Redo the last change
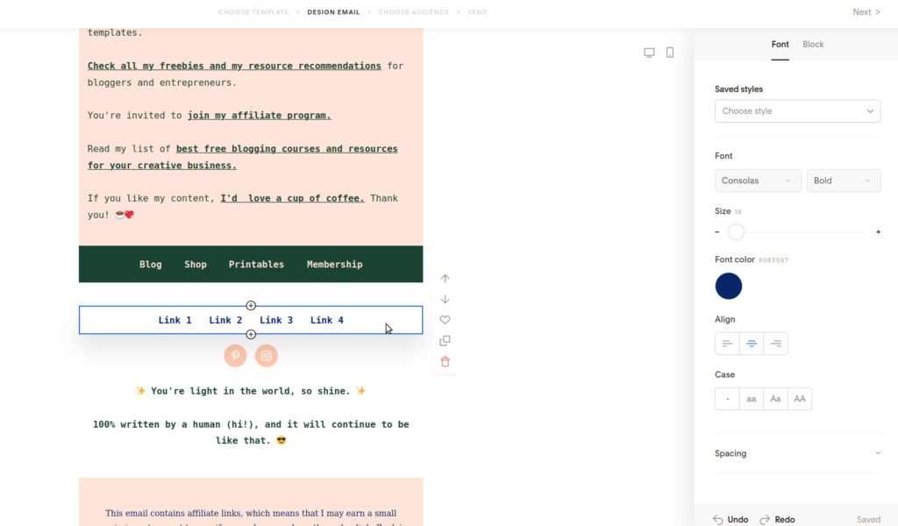 coord(778,520)
